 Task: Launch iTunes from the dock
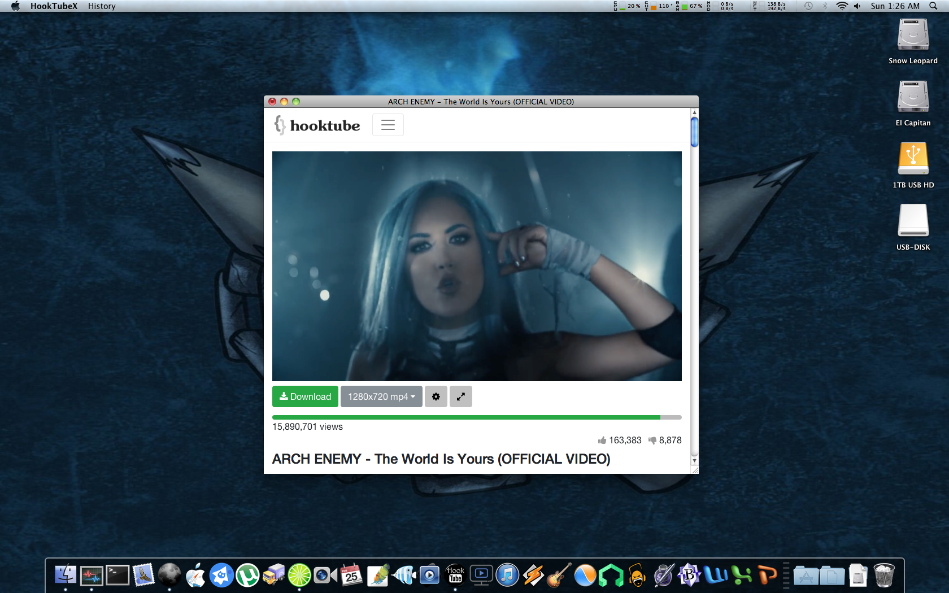[507, 575]
